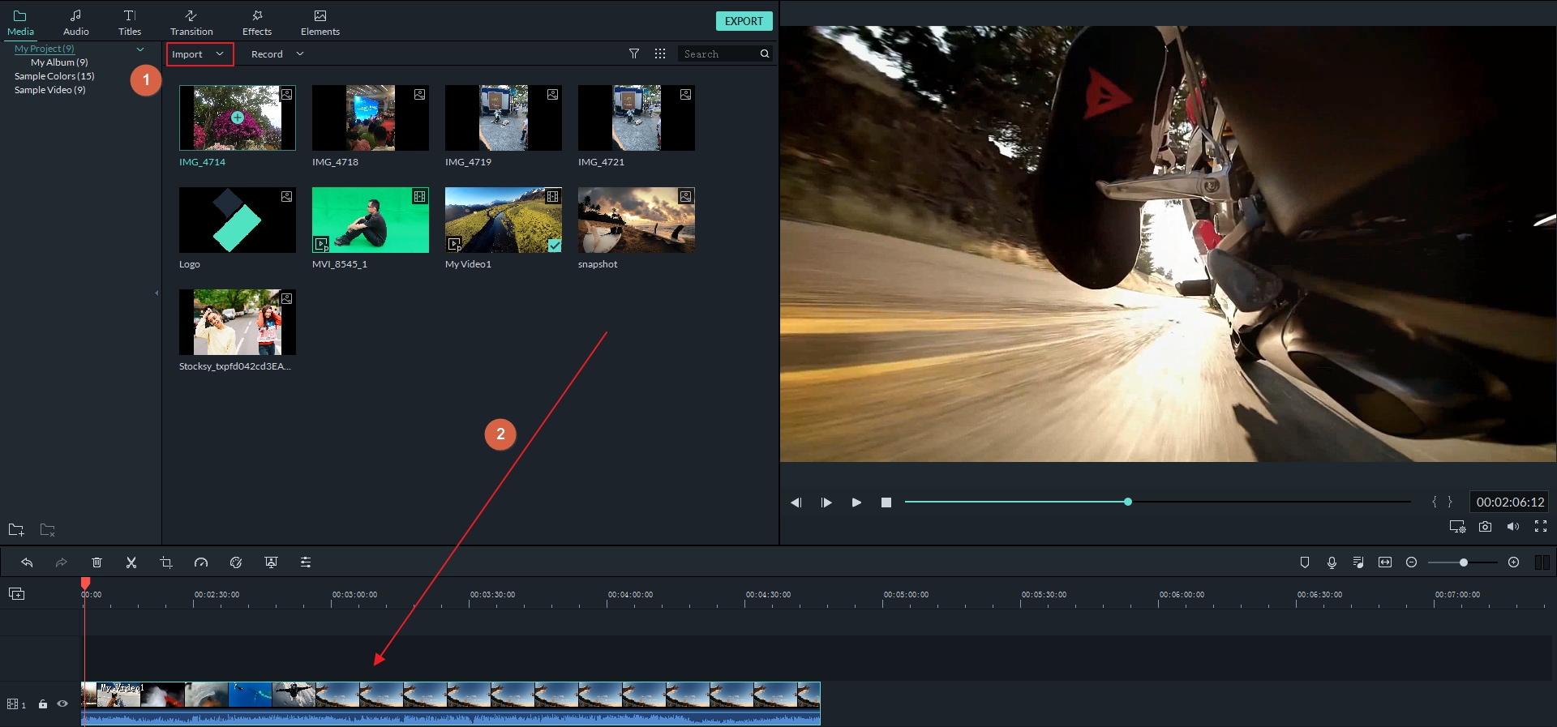This screenshot has height=727, width=1557.
Task: Click the timeline zoom slider handle
Action: (1463, 562)
